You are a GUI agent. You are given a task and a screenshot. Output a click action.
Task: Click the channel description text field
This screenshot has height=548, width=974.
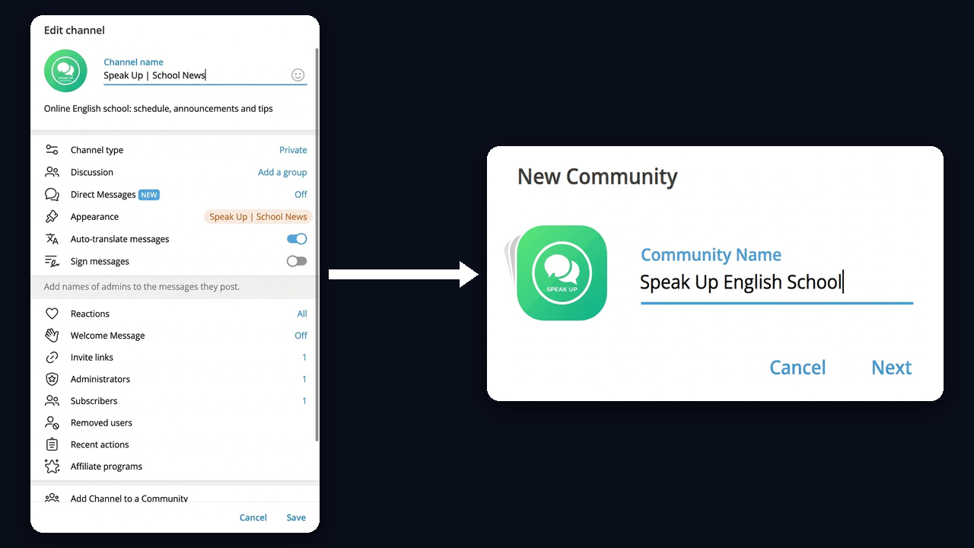[x=158, y=108]
